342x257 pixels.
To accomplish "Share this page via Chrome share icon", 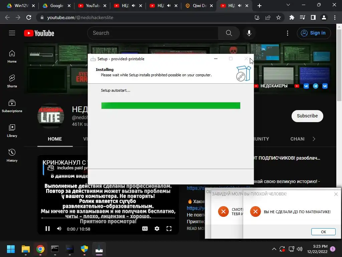I will (268, 17).
